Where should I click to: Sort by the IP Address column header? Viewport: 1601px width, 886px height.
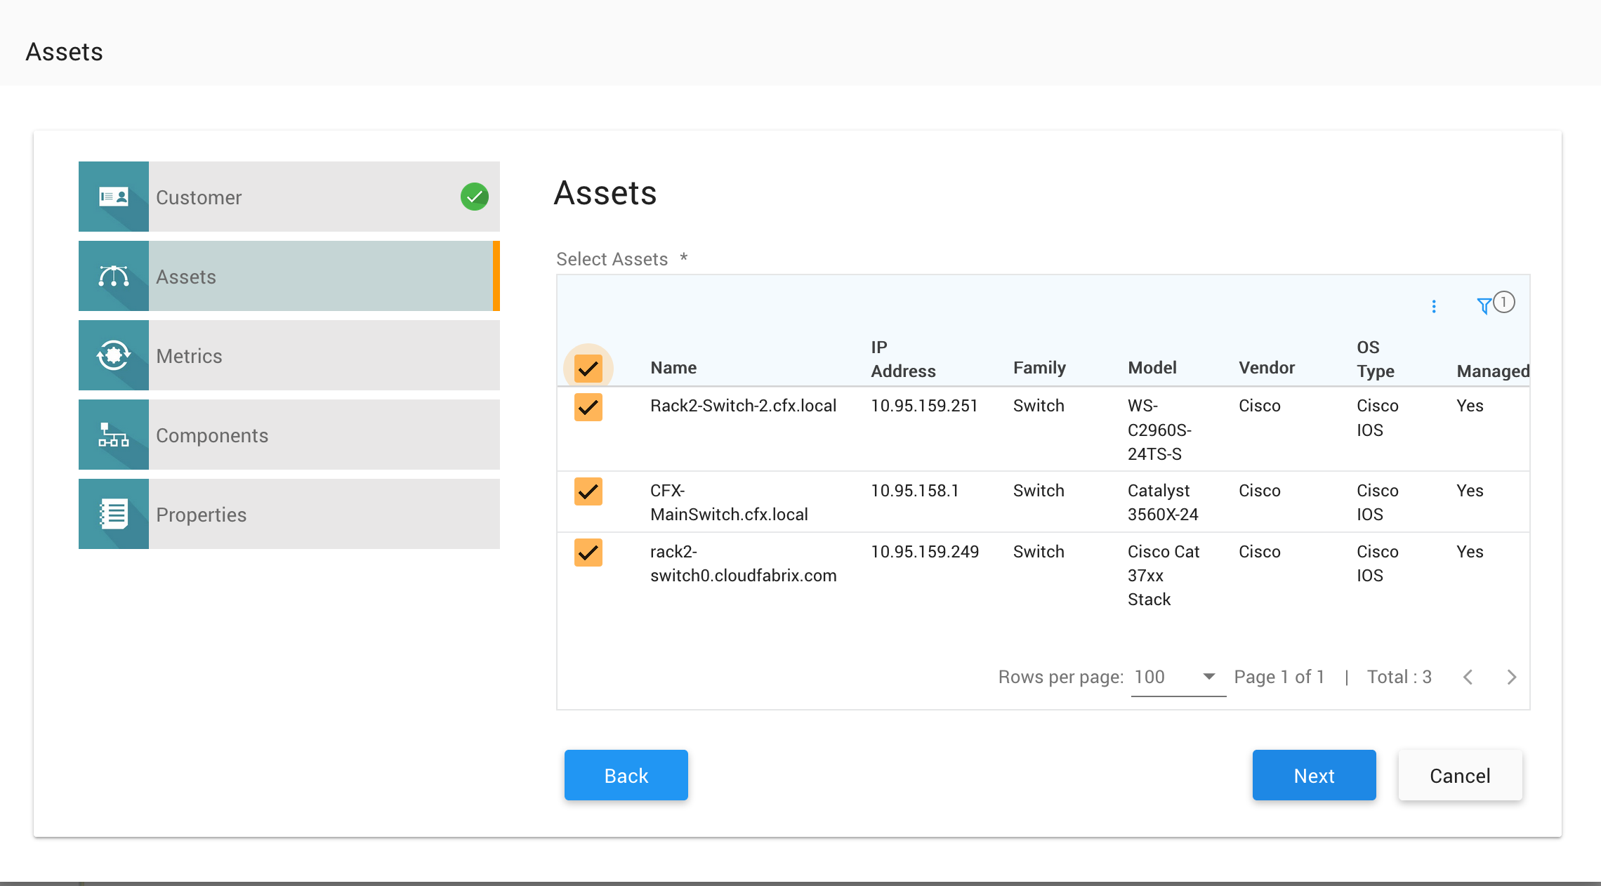[903, 359]
